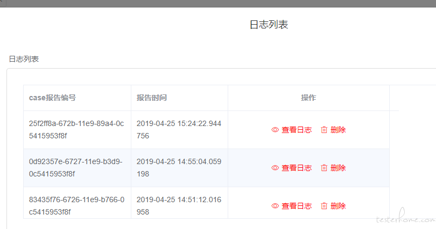Click the eye icon in the 0d92357e row
The width and height of the screenshot is (436, 229).
tap(275, 168)
